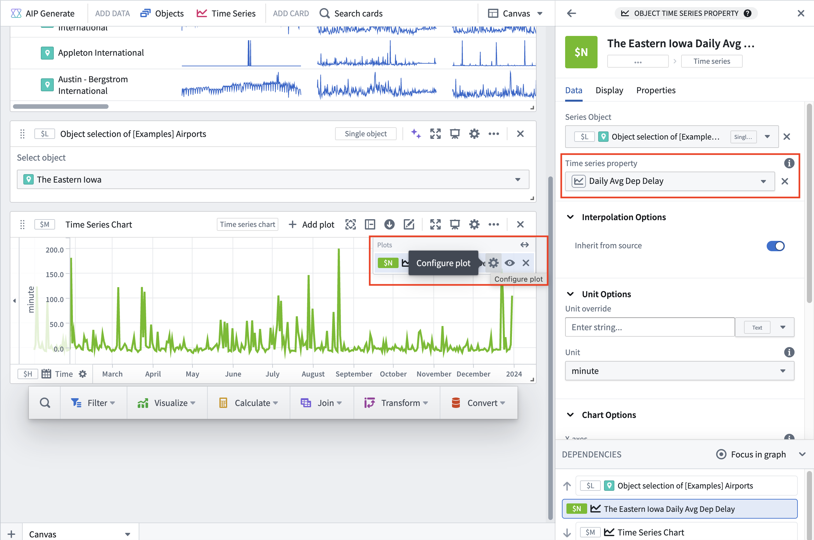814x540 pixels.
Task: Click the $N green color badge in header
Action: tap(581, 52)
